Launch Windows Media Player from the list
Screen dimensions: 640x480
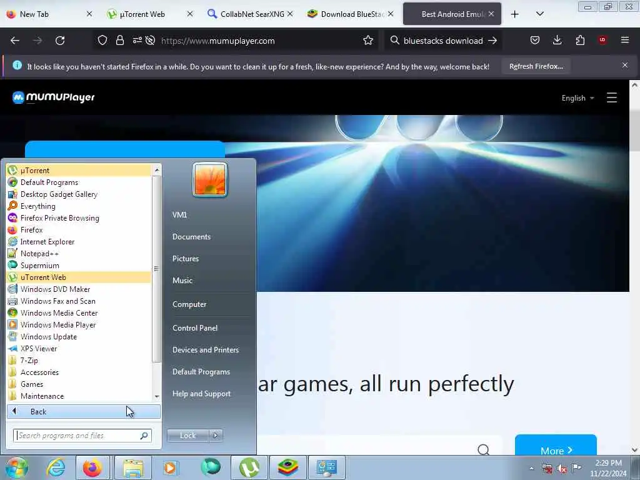tap(79, 324)
